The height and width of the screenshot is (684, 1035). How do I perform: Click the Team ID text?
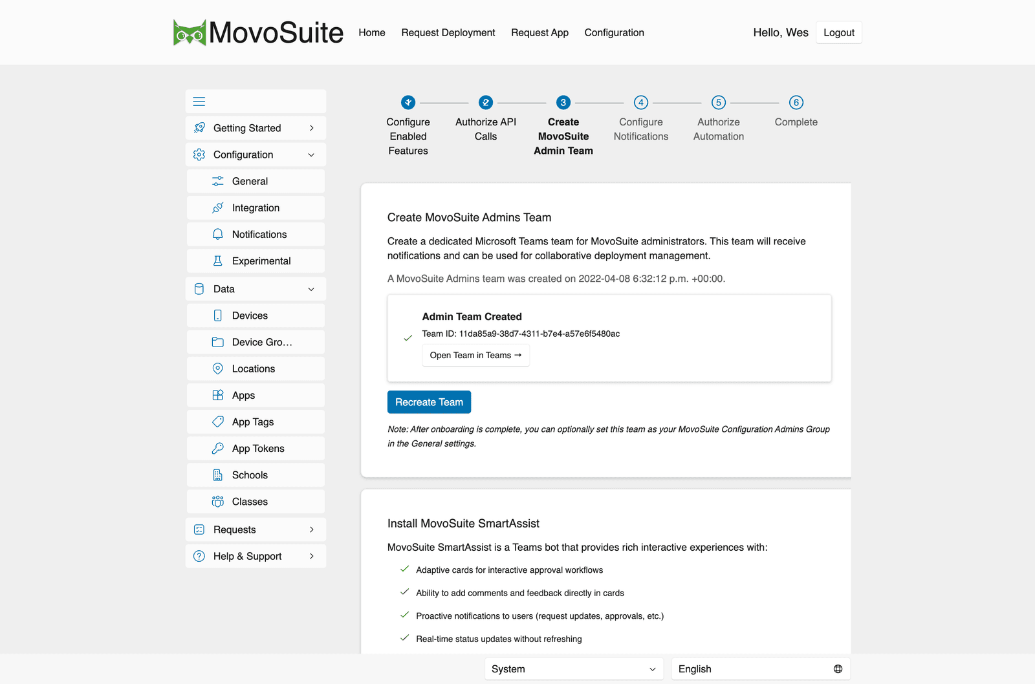pos(521,334)
